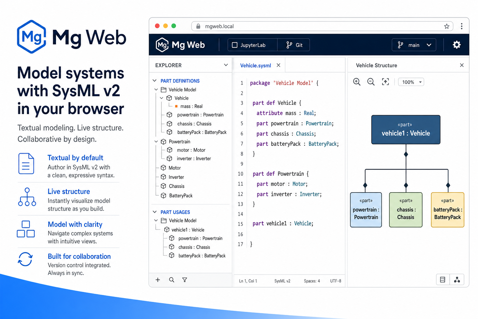Click the orange mass attribute icon

click(x=176, y=106)
